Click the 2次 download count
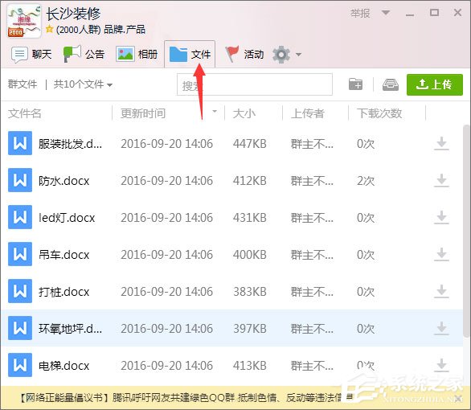 (x=366, y=181)
